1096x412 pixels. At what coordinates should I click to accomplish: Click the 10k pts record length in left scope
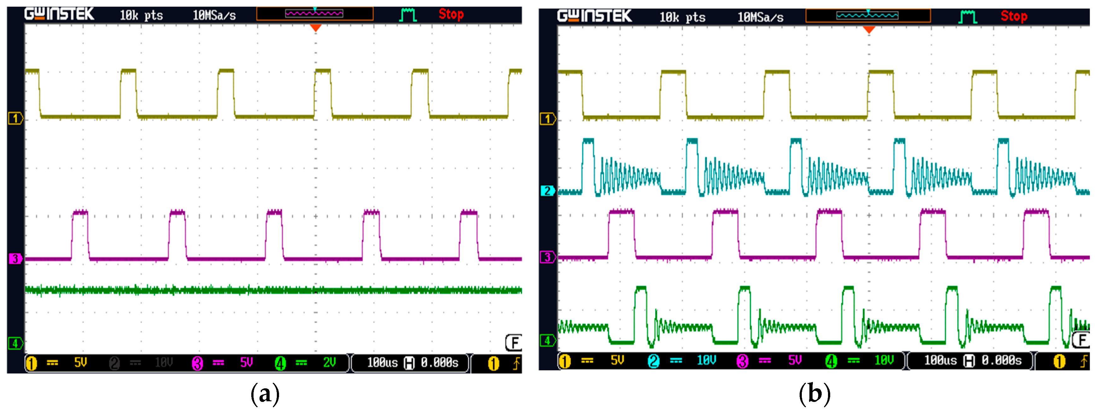(x=141, y=16)
